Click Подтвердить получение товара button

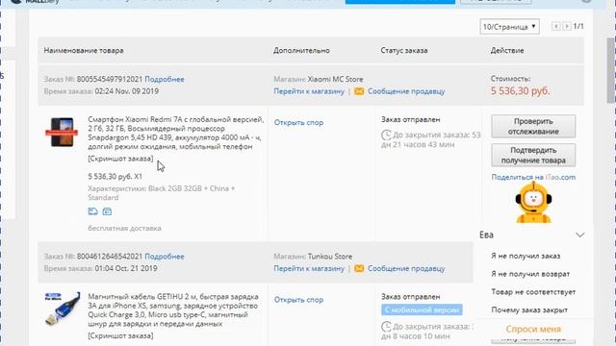tap(533, 156)
